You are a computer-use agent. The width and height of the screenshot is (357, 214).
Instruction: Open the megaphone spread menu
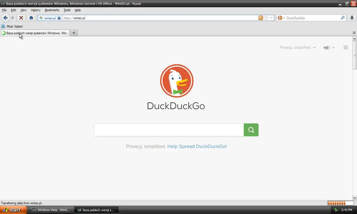coord(329,48)
